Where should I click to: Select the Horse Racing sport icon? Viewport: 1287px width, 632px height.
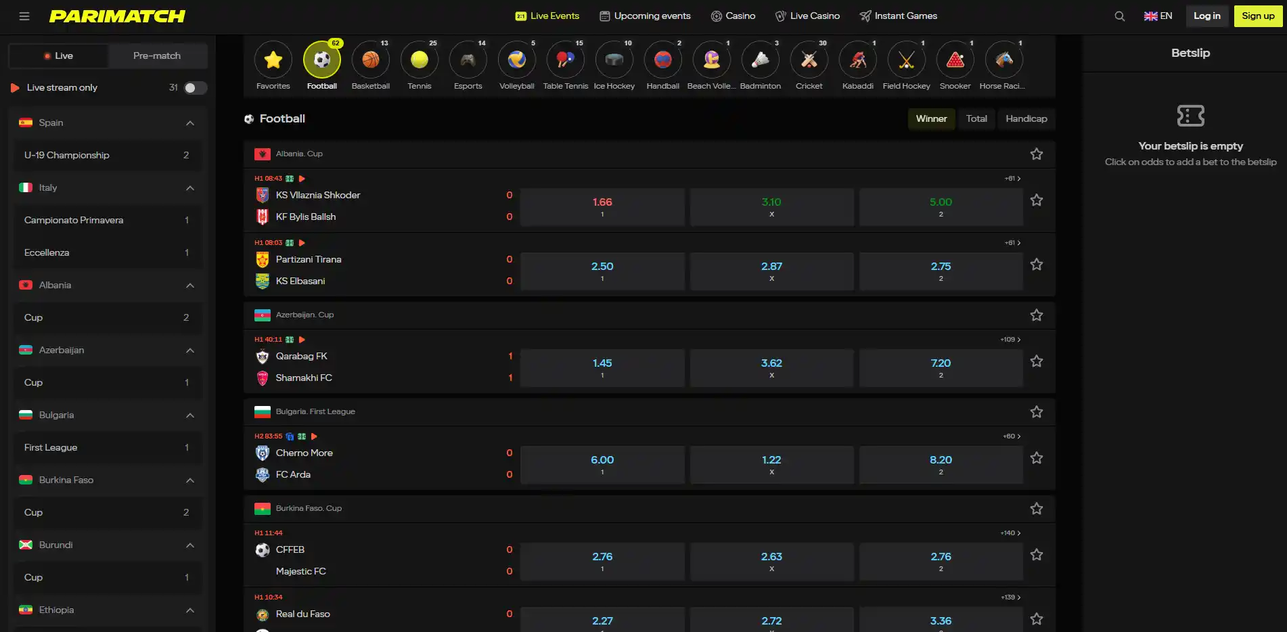point(1004,60)
